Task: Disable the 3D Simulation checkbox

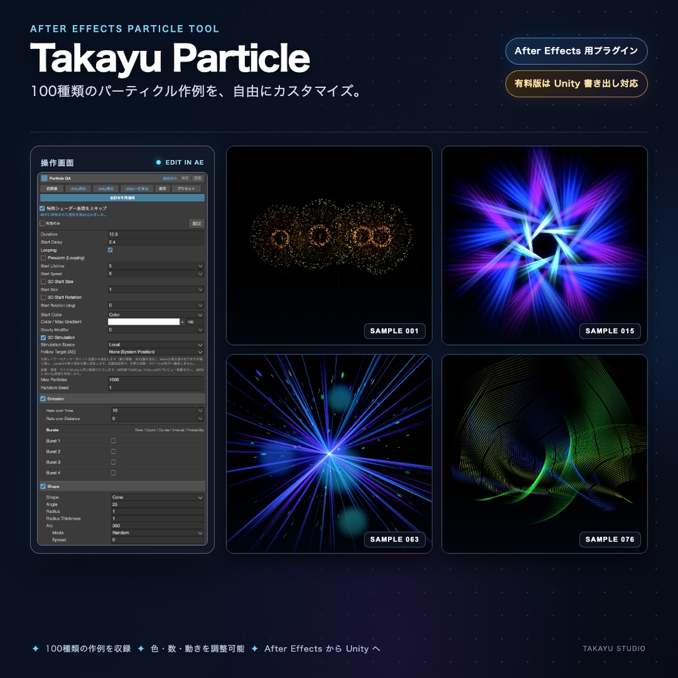Action: coord(43,338)
